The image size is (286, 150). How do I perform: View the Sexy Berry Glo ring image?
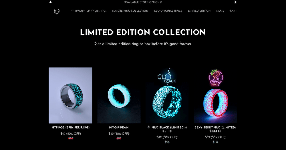pyautogui.click(x=215, y=104)
